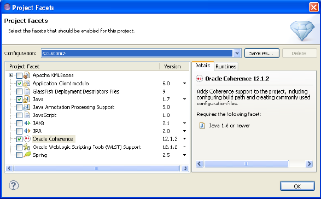
Task: Click the Java Annotation Processing Support icon
Action: point(27,107)
